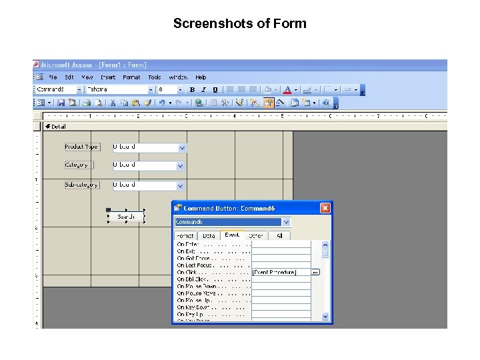Expand the Line/Border Width dropdown arrow

coord(336,90)
